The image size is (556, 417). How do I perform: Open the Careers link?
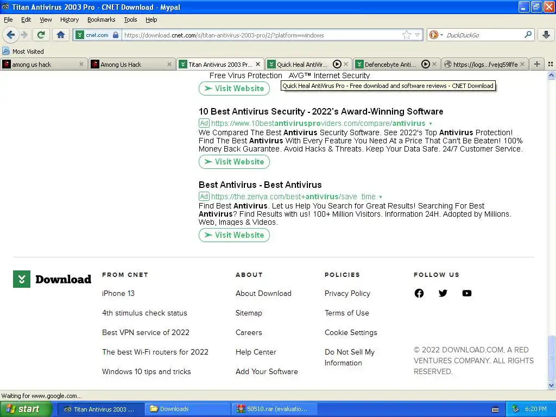[x=249, y=332]
